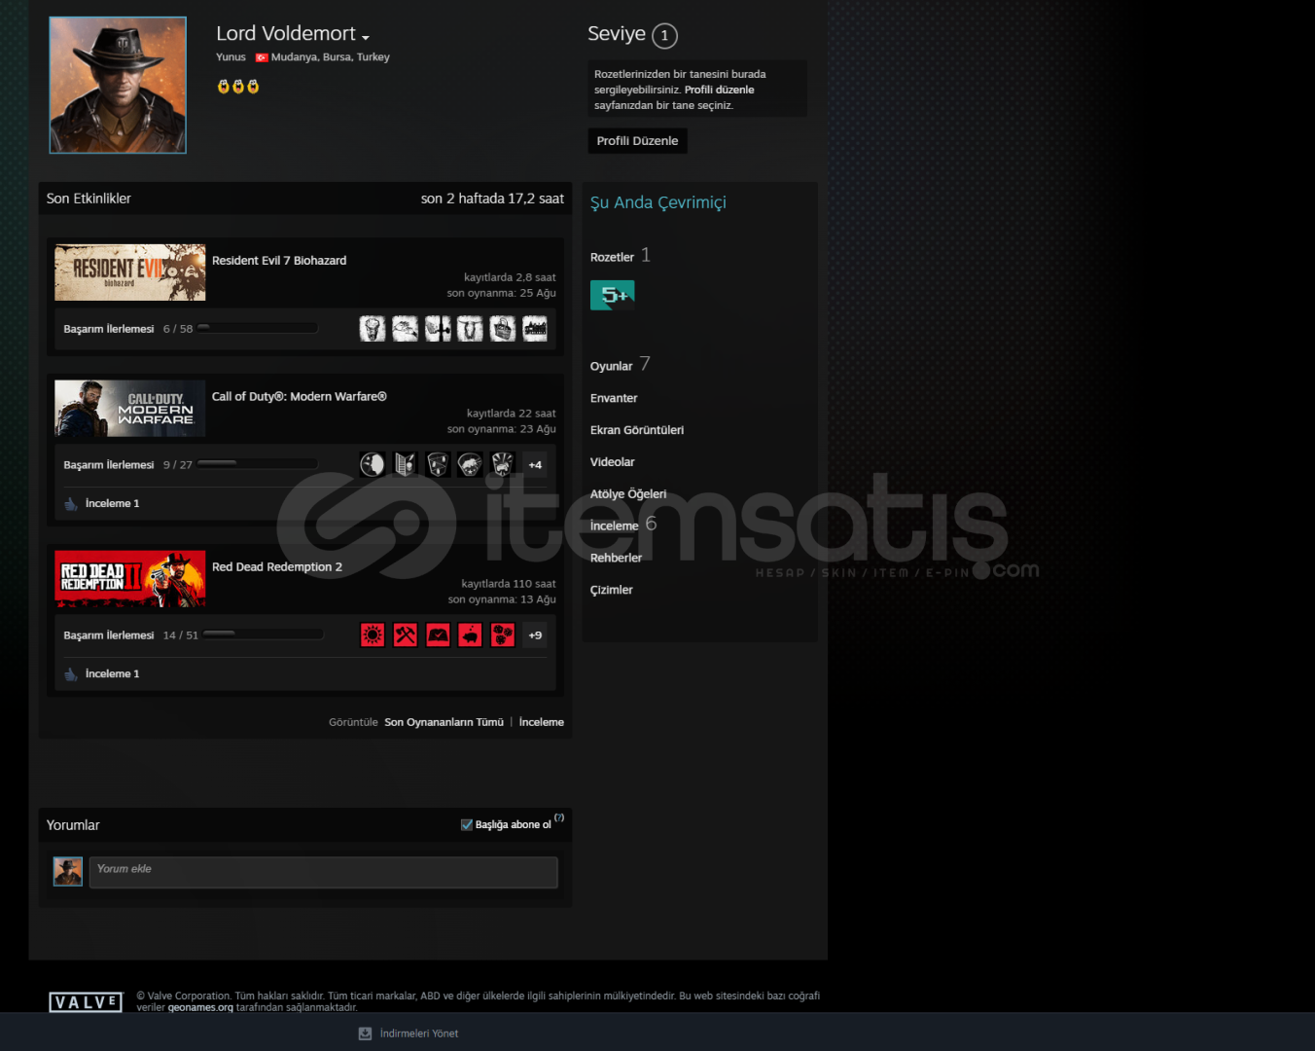
Task: Click the download icon beside İndirmeleri Yönet
Action: (x=366, y=1033)
